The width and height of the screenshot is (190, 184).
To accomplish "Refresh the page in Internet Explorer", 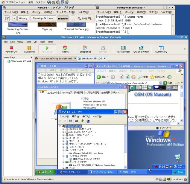I will (x=128, y=77).
